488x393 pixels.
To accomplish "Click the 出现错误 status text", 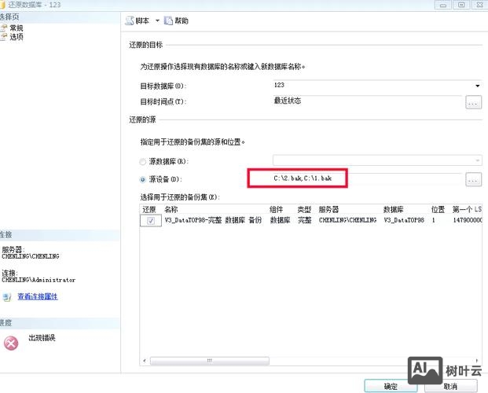I will pyautogui.click(x=42, y=338).
